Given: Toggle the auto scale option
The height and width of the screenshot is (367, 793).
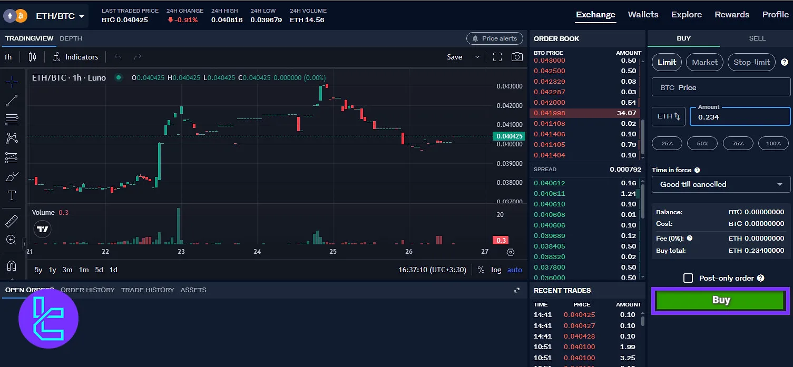Looking at the screenshot, I should pyautogui.click(x=514, y=270).
